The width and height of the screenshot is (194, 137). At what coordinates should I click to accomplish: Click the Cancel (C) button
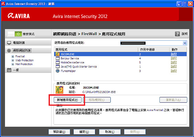[x=110, y=132]
